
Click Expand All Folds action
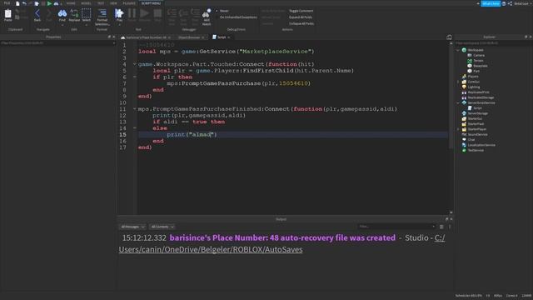(301, 17)
